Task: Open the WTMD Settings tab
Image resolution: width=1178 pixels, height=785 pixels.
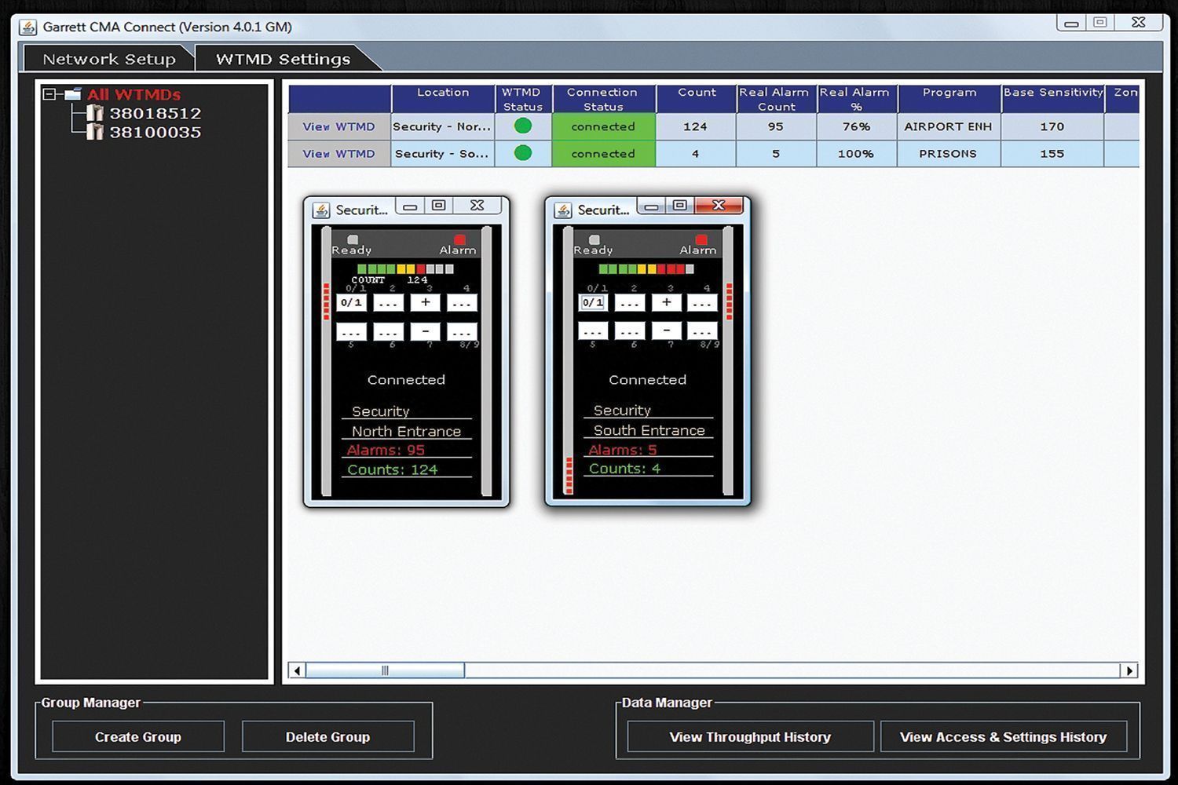Action: tap(284, 59)
